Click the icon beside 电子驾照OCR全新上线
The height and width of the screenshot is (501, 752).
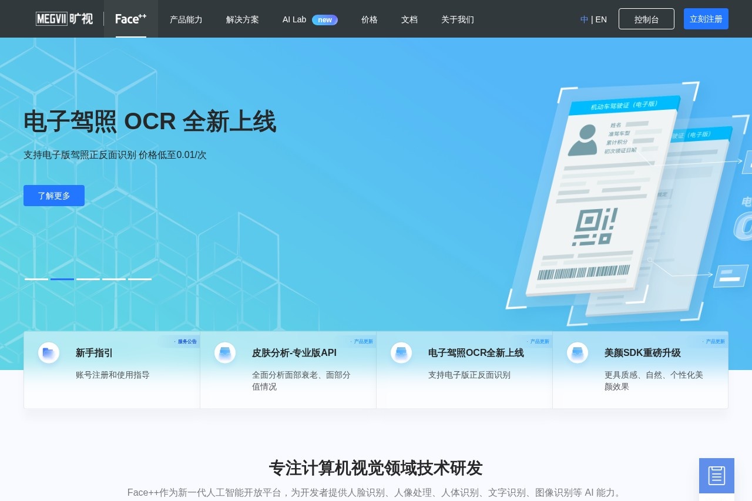pyautogui.click(x=401, y=352)
